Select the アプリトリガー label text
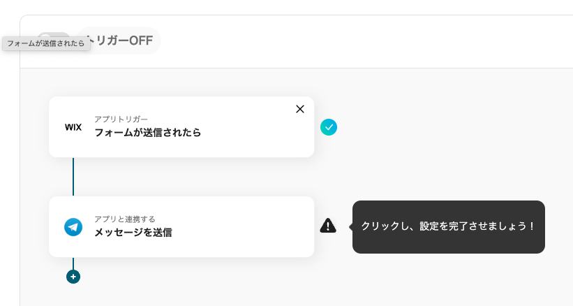The height and width of the screenshot is (306, 573). (x=121, y=119)
